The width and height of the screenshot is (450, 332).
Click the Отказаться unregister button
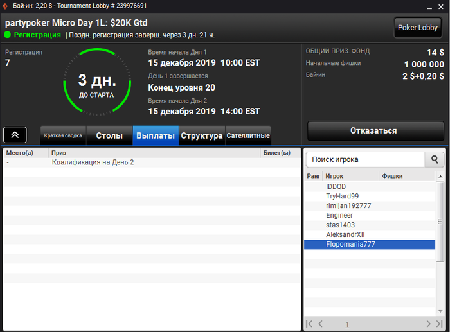tap(375, 131)
